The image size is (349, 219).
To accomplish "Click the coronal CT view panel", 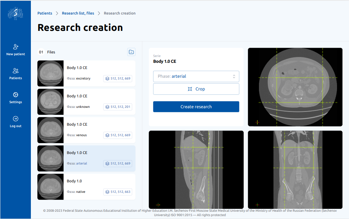I will 295,170.
